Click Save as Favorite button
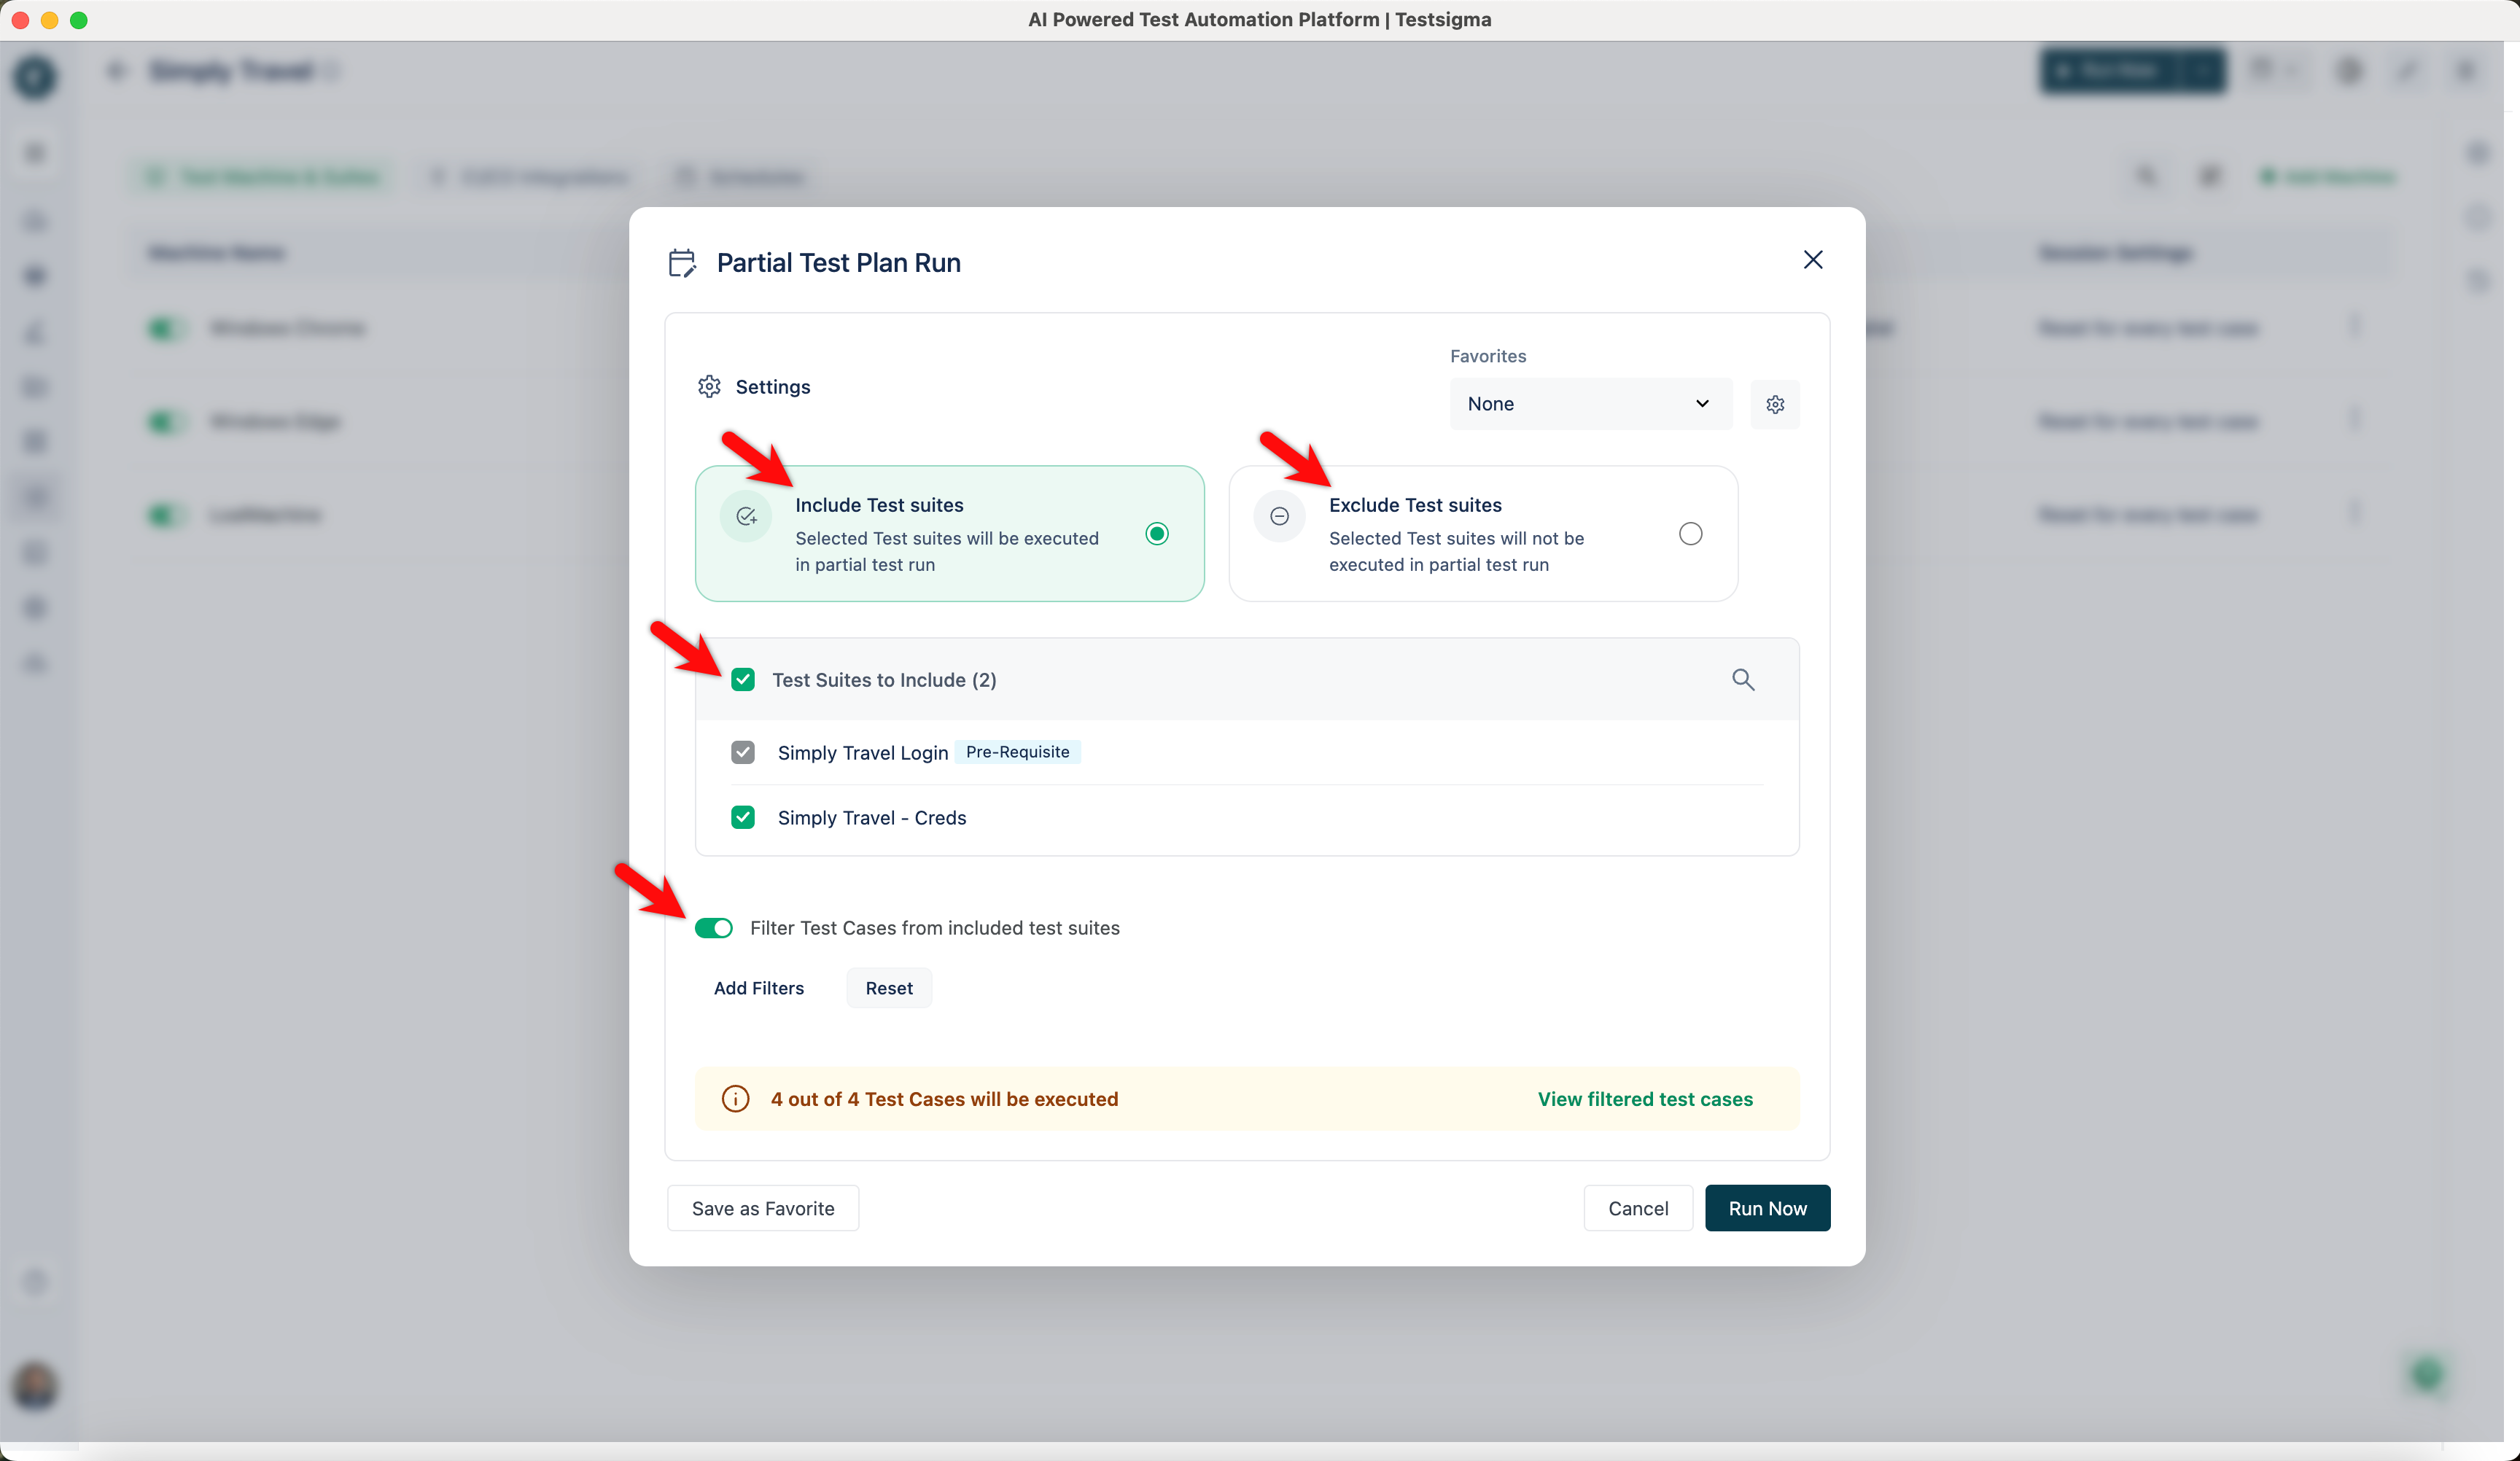Screen dimensions: 2520x1461 762,1208
